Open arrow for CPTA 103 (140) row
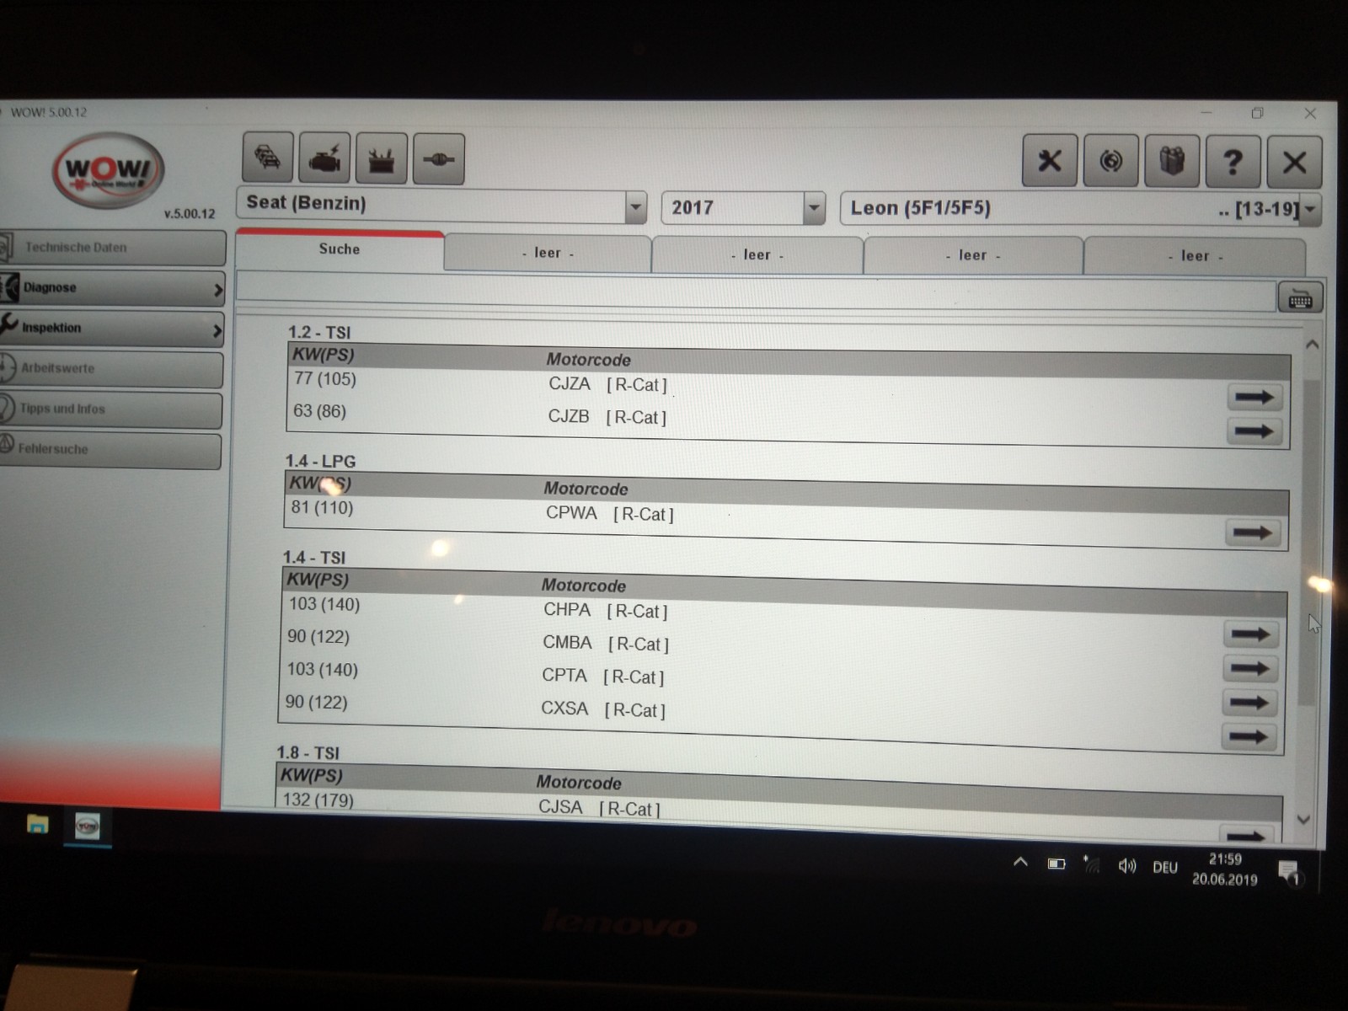Viewport: 1348px width, 1011px height. (1249, 703)
